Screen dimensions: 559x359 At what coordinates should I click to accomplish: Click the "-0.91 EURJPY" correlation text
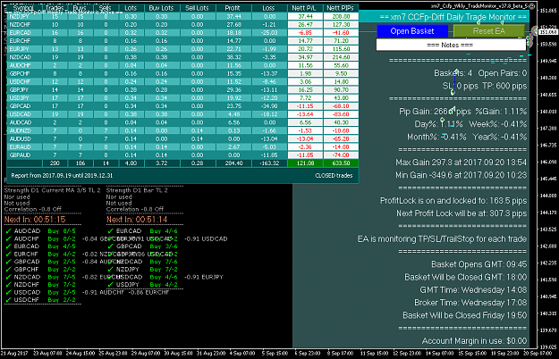[204, 277]
